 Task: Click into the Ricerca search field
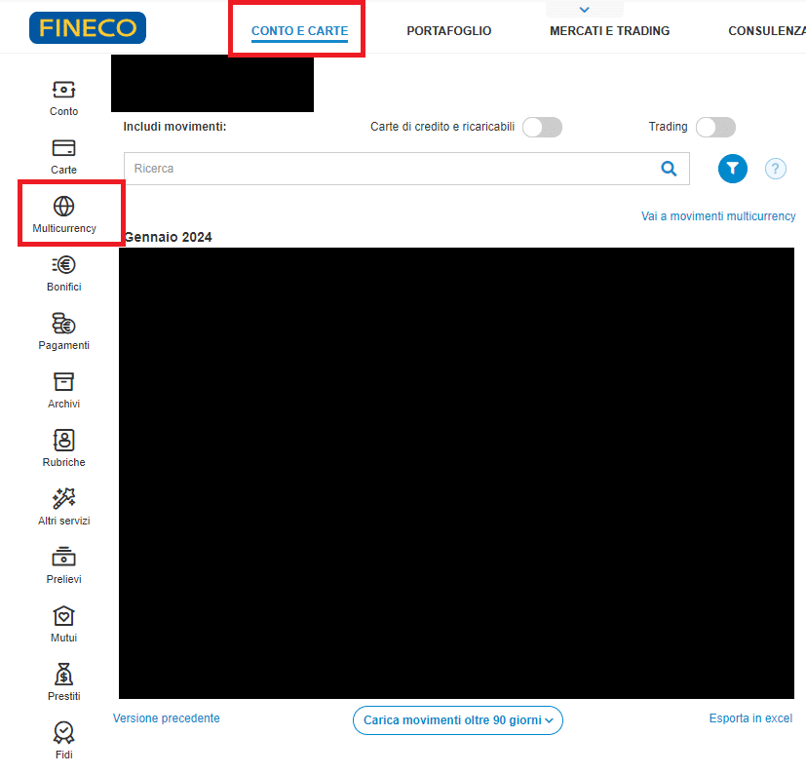click(x=390, y=169)
